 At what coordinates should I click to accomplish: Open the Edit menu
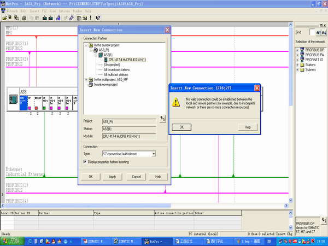click(x=24, y=11)
